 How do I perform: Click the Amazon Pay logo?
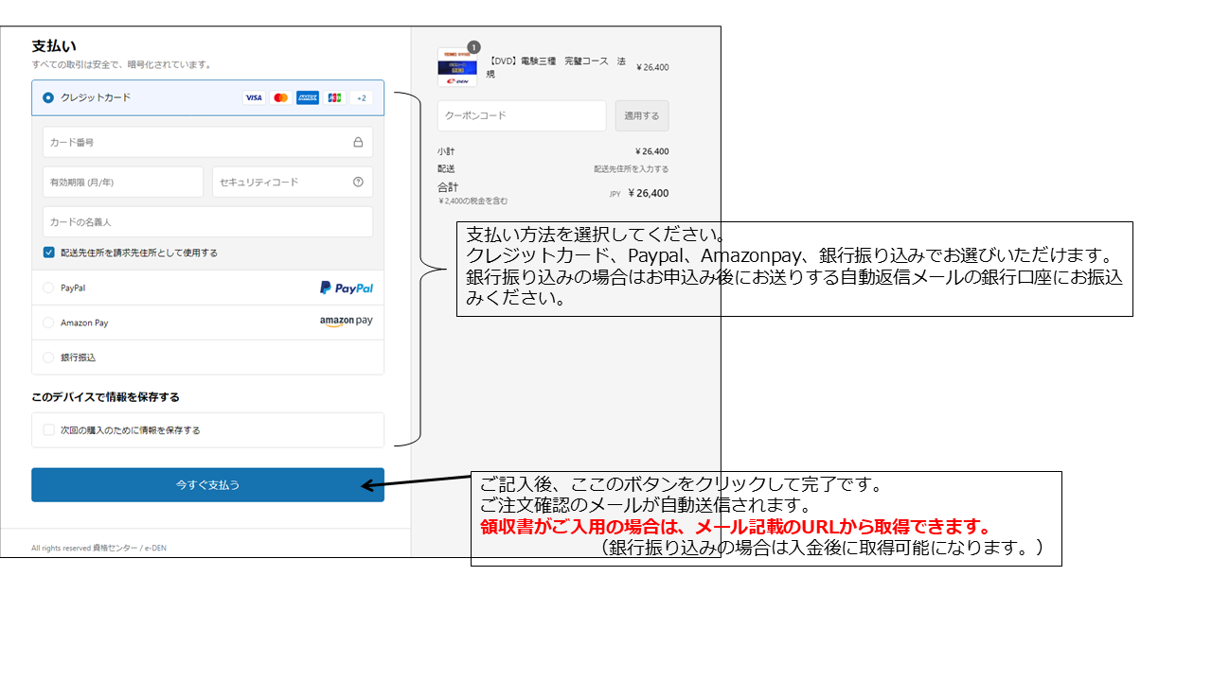pyautogui.click(x=346, y=322)
